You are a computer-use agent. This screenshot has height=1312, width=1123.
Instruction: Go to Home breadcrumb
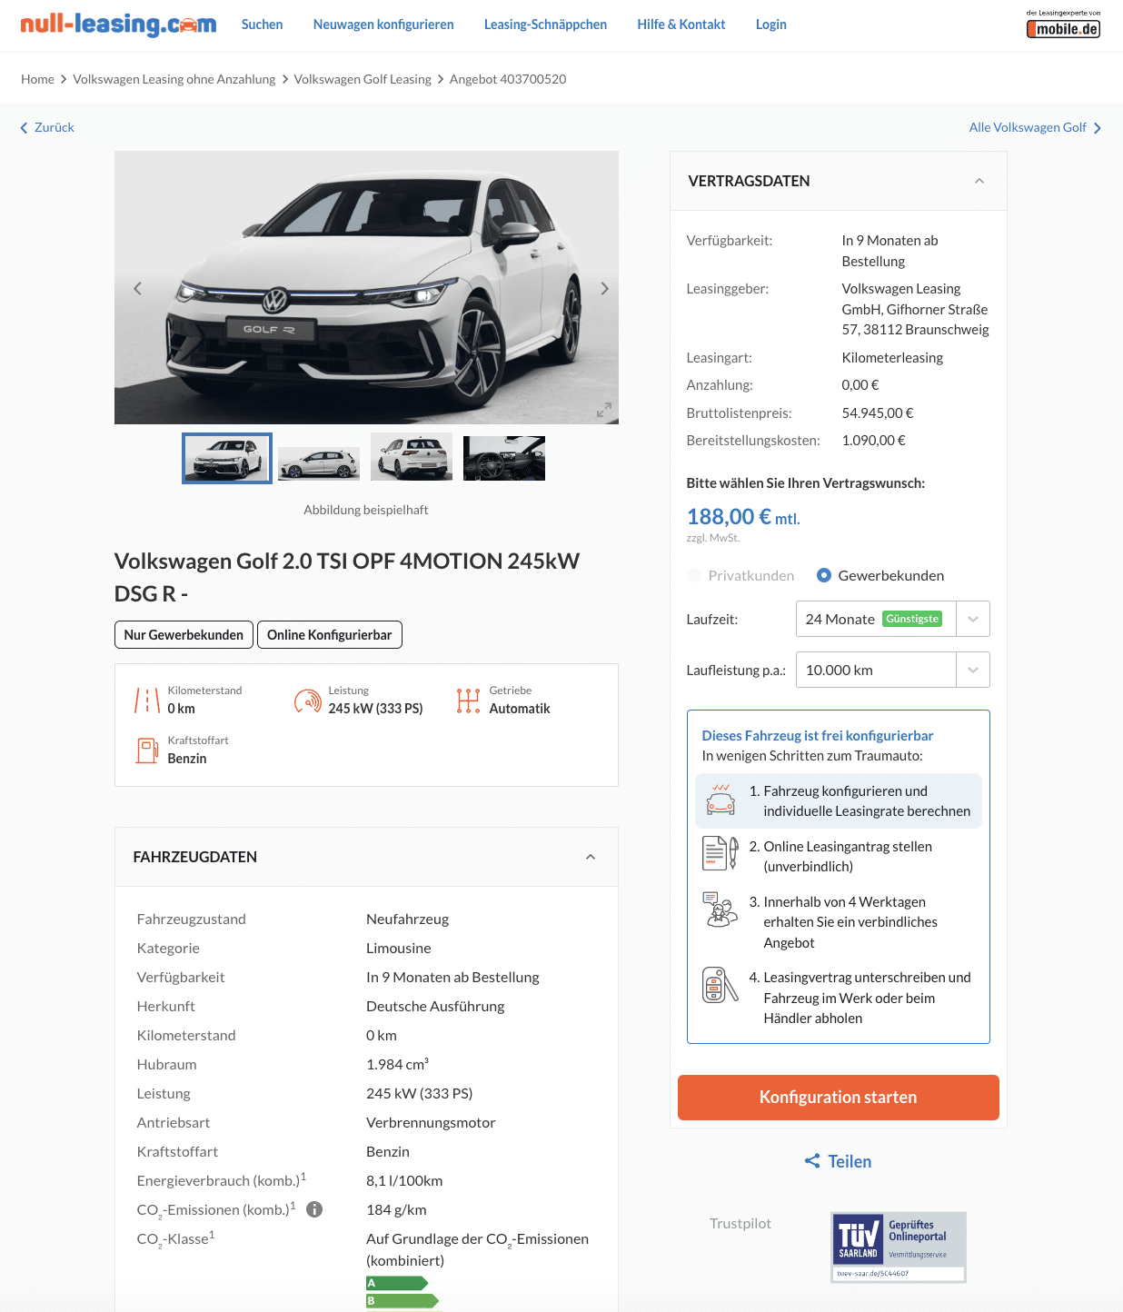(37, 79)
